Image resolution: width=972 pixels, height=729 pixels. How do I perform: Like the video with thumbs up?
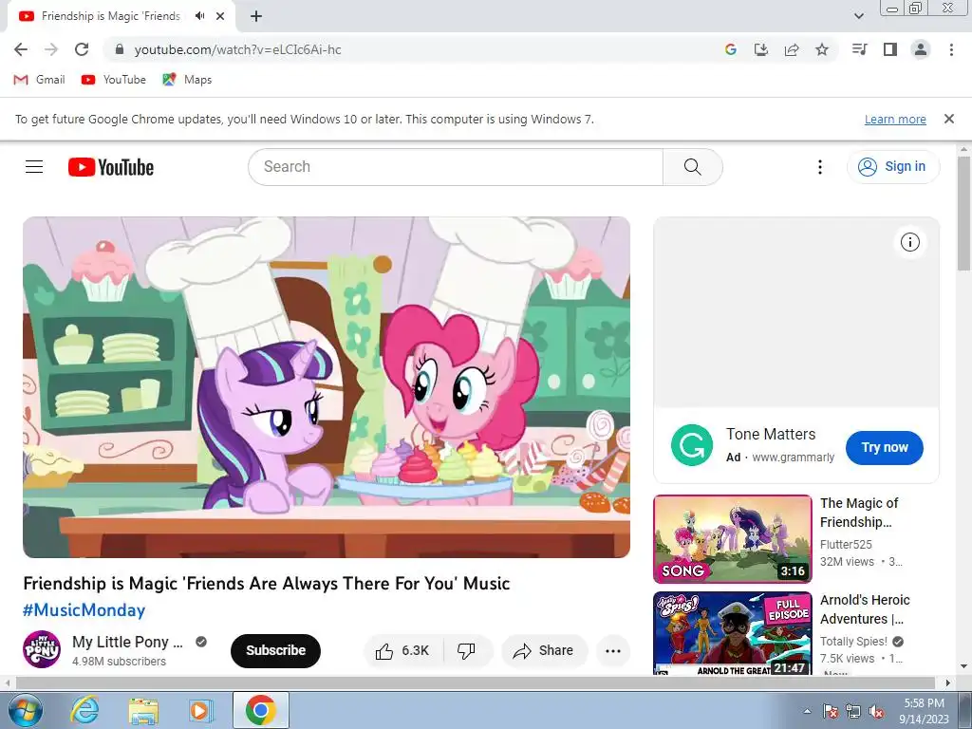(x=402, y=651)
